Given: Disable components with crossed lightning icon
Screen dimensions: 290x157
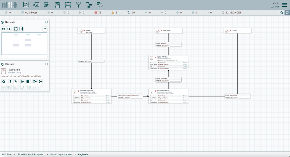Looking at the screenshot, I should point(16,82).
